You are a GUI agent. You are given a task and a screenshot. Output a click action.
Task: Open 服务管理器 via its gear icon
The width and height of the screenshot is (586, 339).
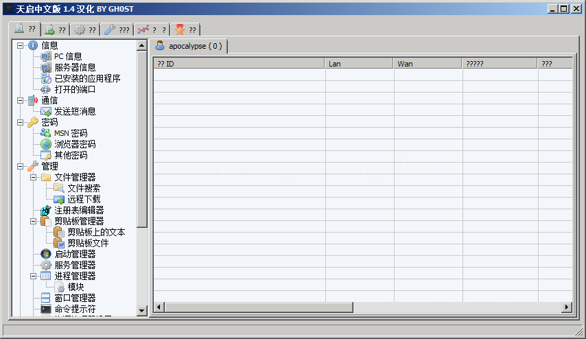[x=46, y=265]
